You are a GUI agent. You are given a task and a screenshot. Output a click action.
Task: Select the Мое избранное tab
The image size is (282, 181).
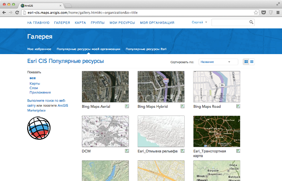click(x=39, y=49)
